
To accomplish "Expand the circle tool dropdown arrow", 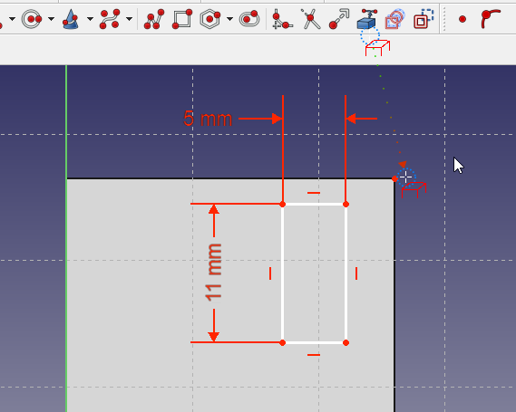I will pos(51,19).
